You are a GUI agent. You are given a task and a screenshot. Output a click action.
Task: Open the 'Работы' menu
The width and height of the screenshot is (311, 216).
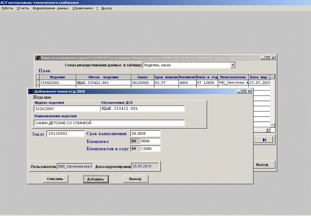pos(7,8)
